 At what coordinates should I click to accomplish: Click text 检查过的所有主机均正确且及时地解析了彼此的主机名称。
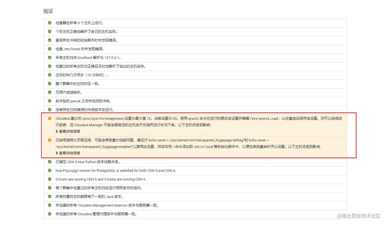pyautogui.click(x=100, y=66)
